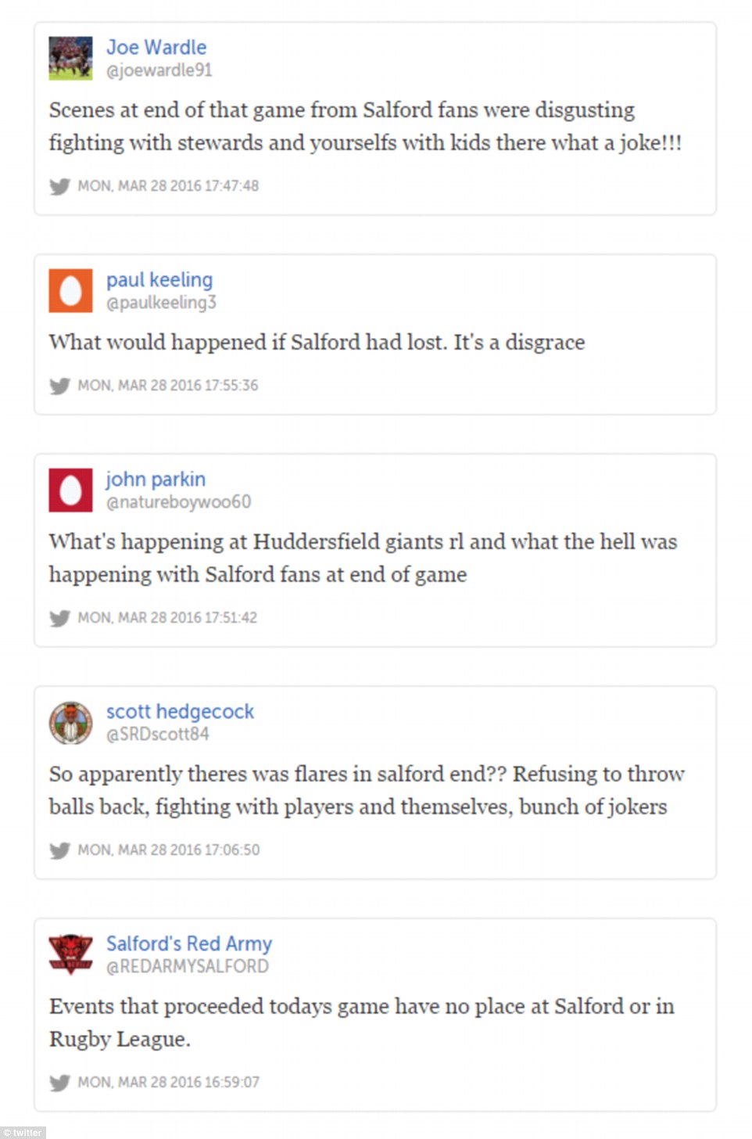
Task: Open the paul keeling name link
Action: click(159, 280)
